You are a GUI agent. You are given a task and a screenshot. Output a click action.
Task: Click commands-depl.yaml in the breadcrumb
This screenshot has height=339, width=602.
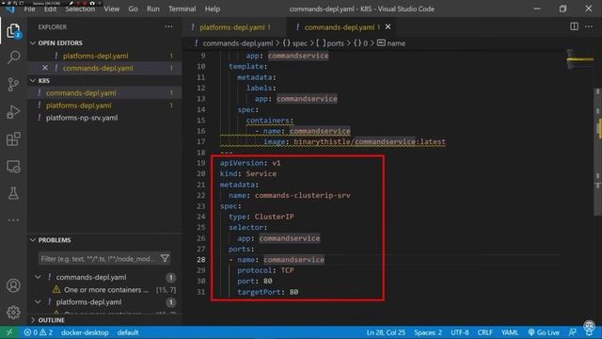[238, 43]
